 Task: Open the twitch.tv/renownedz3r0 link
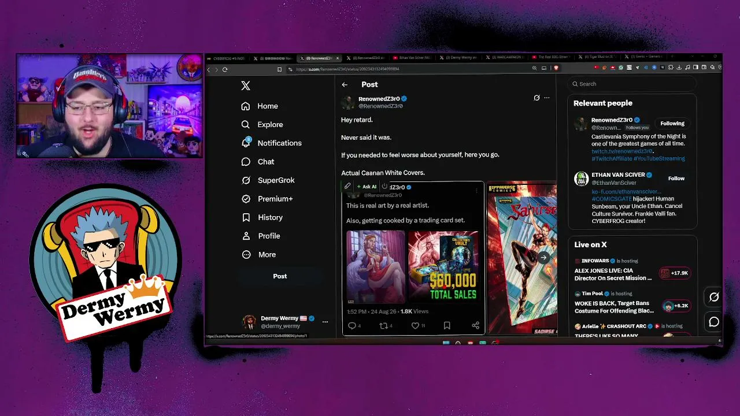621,151
